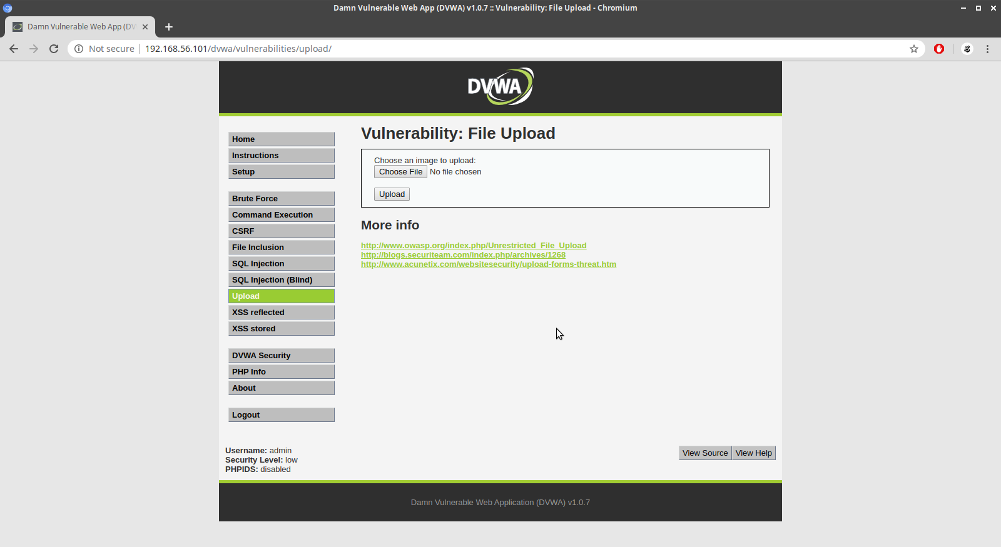This screenshot has width=1001, height=547.
Task: Open DVWA Security settings
Action: [282, 356]
